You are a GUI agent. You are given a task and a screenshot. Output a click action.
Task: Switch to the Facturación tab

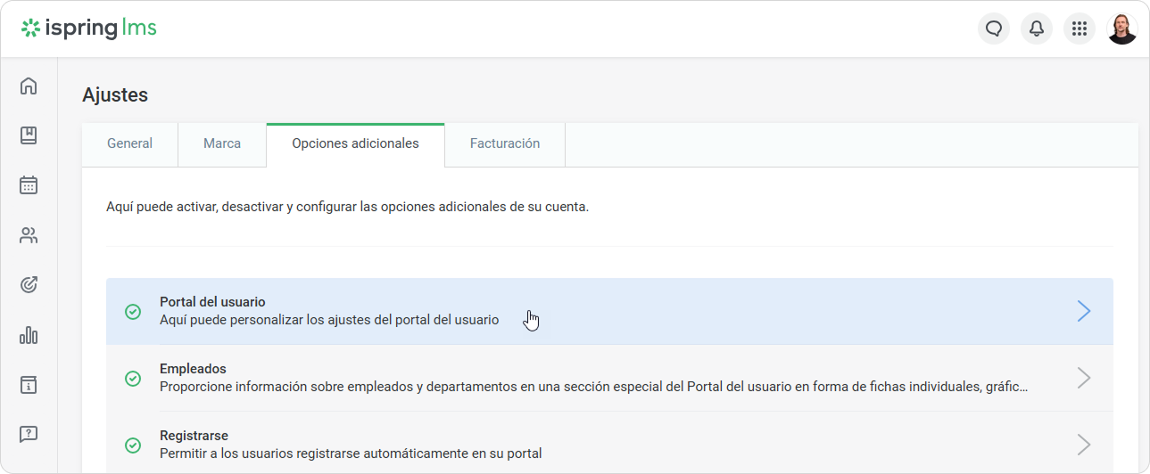(x=504, y=143)
